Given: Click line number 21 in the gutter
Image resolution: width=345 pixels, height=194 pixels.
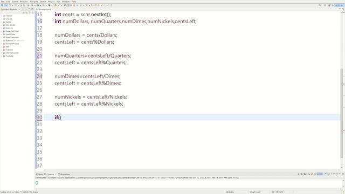Looking at the screenshot, I should pyautogui.click(x=39, y=56).
